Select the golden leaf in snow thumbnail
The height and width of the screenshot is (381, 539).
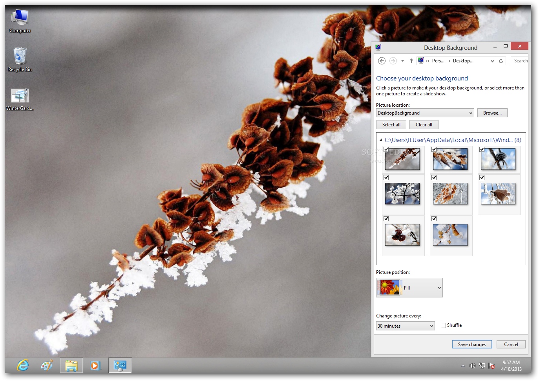click(450, 235)
